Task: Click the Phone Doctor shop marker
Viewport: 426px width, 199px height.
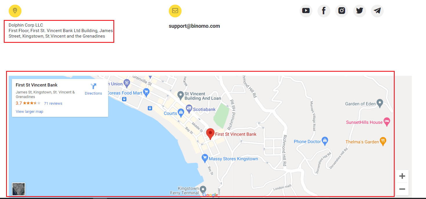Action: tap(325, 141)
